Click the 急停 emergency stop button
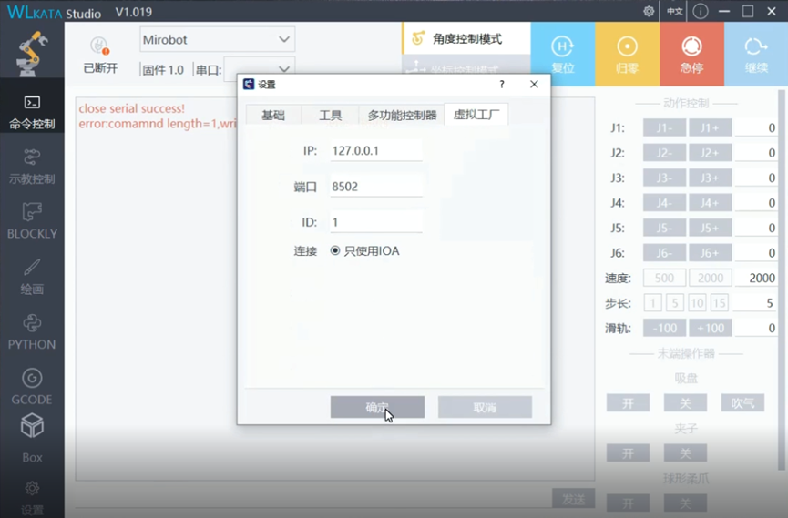Image resolution: width=788 pixels, height=518 pixels. 691,55
